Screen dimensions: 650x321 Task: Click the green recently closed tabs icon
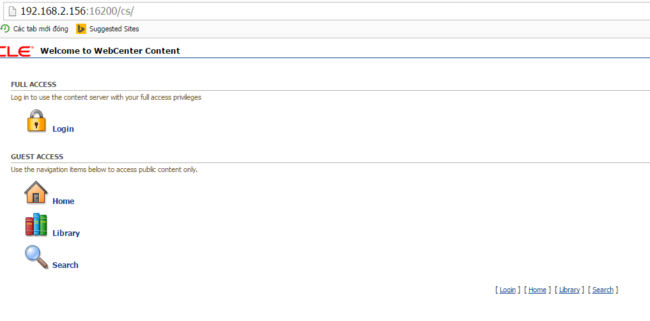click(x=5, y=29)
